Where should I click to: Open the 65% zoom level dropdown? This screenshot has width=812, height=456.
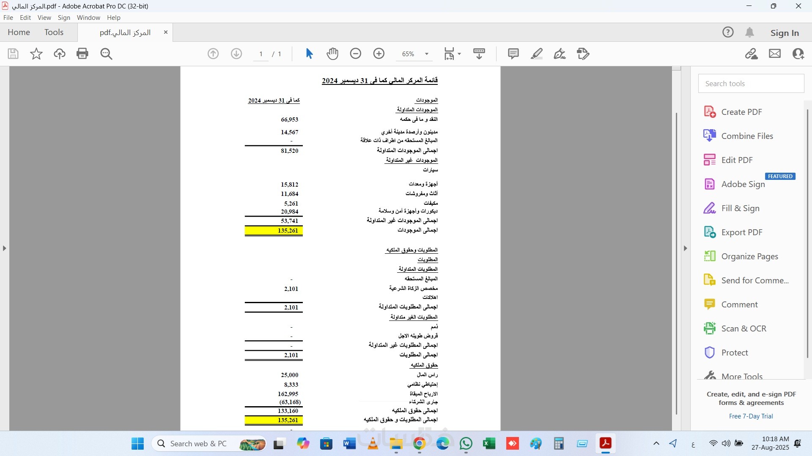427,54
